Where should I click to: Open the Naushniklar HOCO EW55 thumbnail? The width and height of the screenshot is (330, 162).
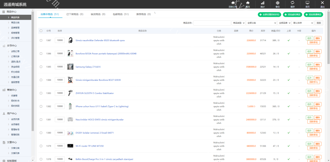point(70,119)
